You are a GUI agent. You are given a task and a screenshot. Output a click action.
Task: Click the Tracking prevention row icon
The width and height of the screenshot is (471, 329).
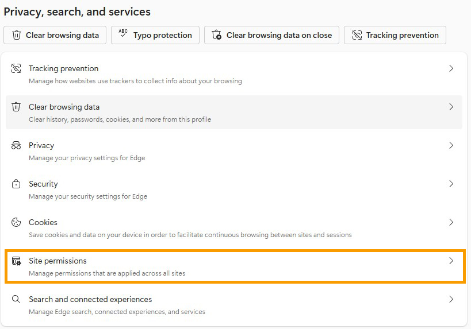pyautogui.click(x=16, y=69)
